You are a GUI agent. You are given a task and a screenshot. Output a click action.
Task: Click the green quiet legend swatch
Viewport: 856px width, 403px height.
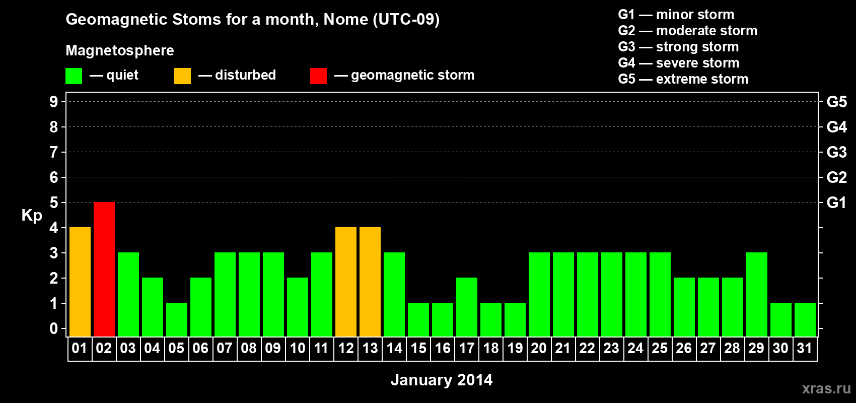pos(74,76)
